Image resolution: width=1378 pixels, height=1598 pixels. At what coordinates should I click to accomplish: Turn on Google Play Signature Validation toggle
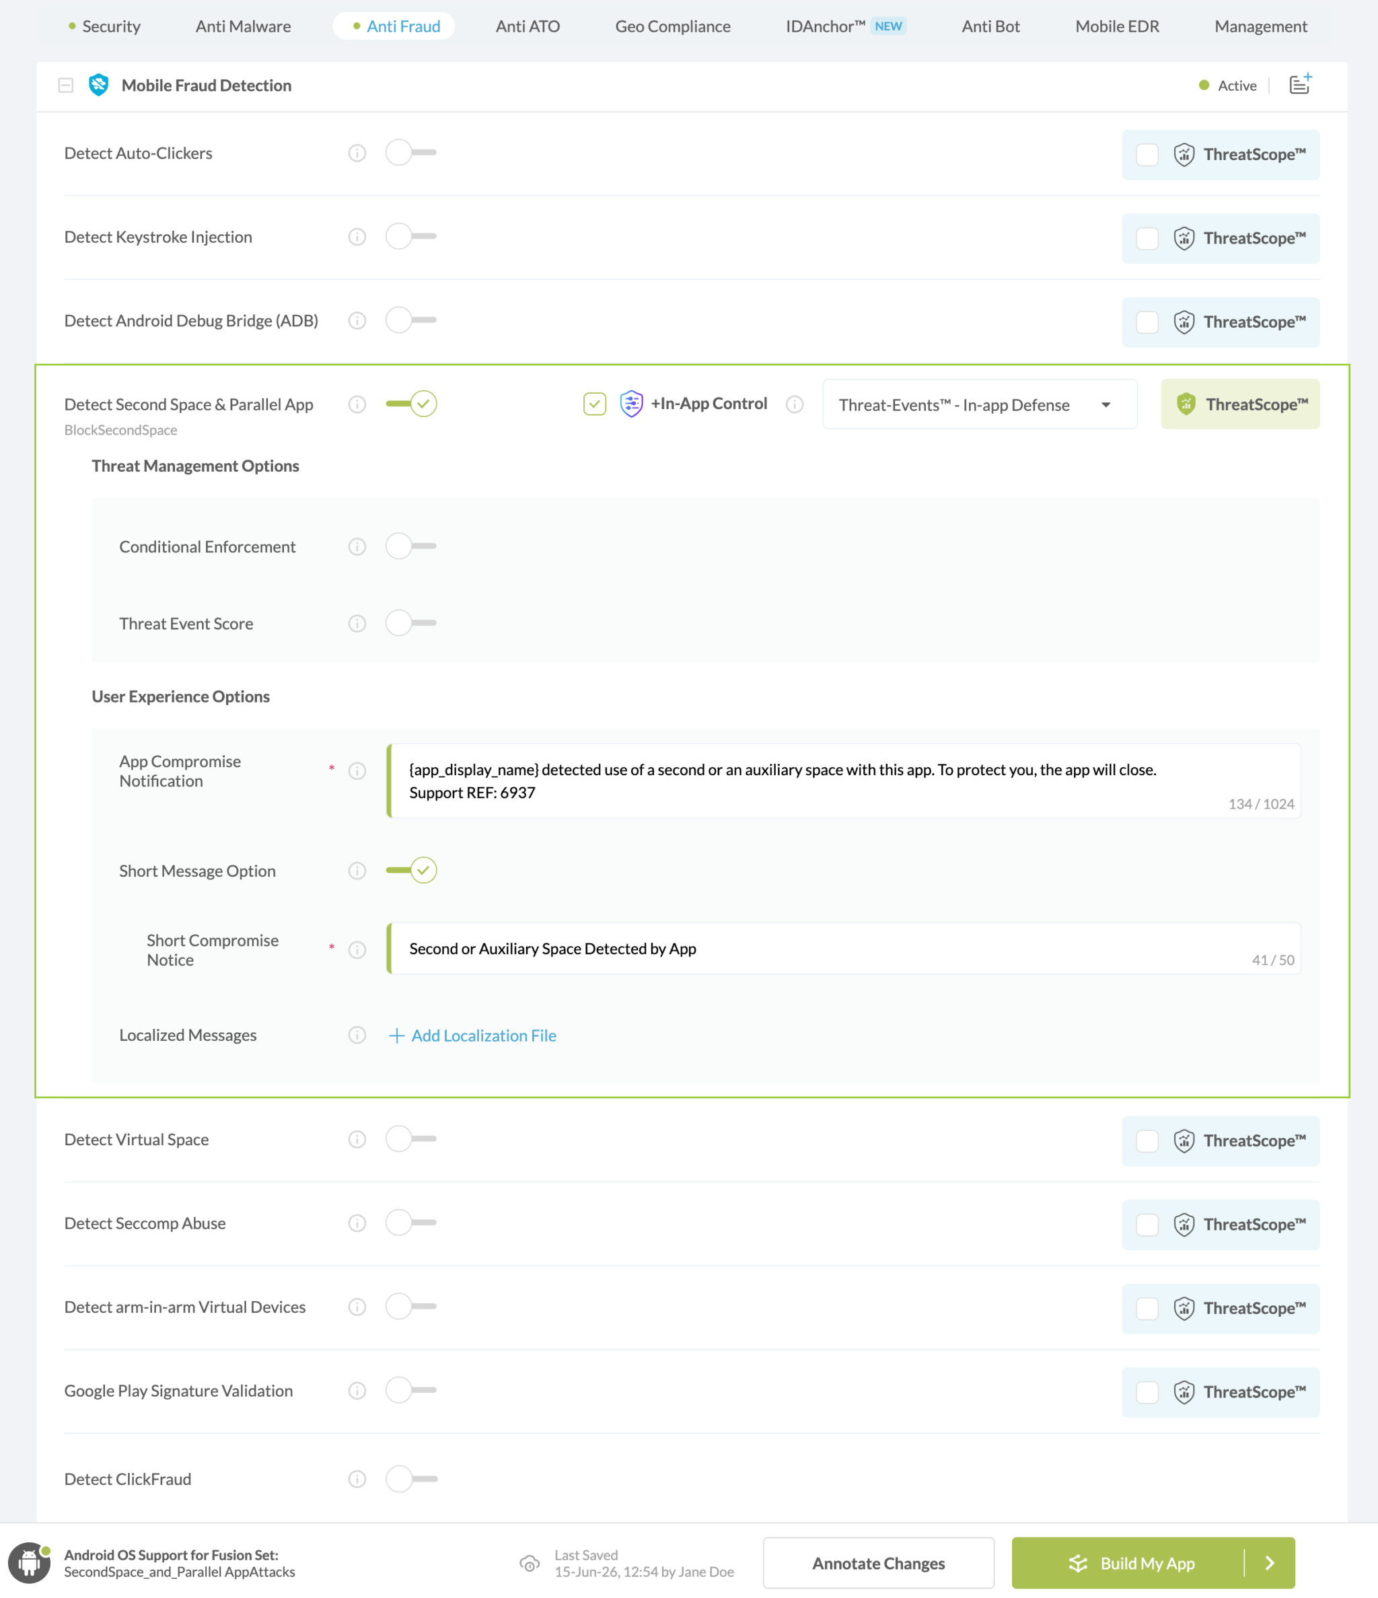point(411,1391)
